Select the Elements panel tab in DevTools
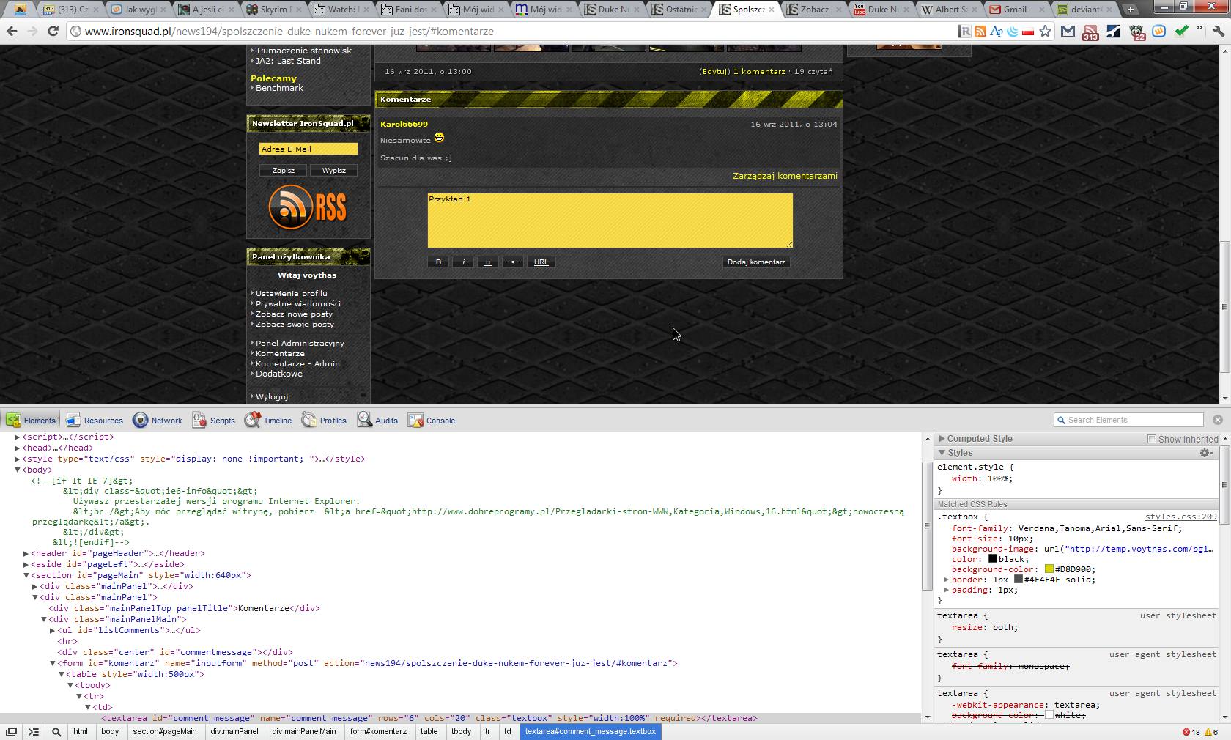 coord(32,420)
